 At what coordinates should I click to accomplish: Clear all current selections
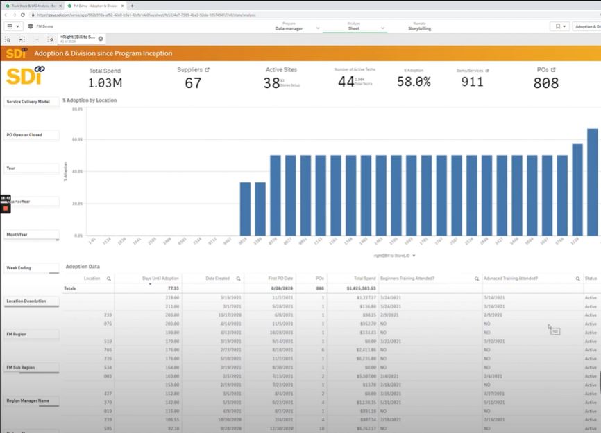50,39
